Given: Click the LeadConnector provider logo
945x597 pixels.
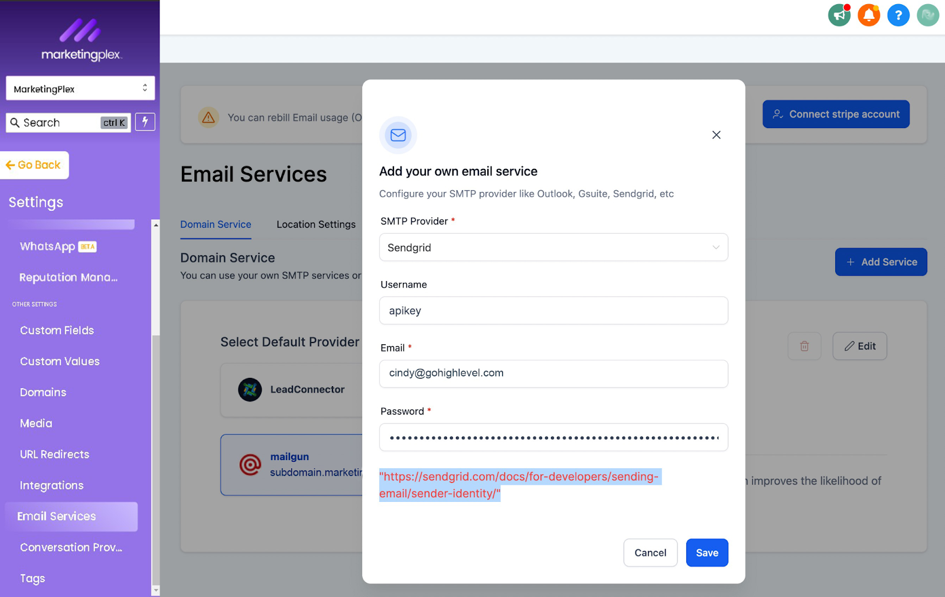Looking at the screenshot, I should pos(250,390).
